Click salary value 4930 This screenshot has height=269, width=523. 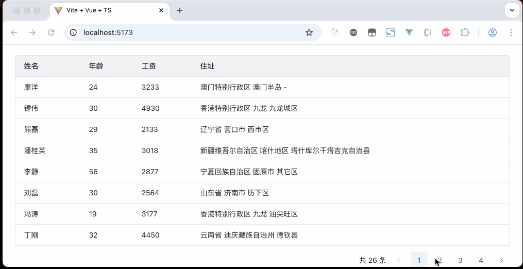pyautogui.click(x=150, y=108)
